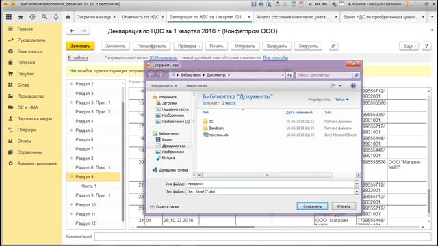Switch to Закрытие месяца tab

pos(94,17)
